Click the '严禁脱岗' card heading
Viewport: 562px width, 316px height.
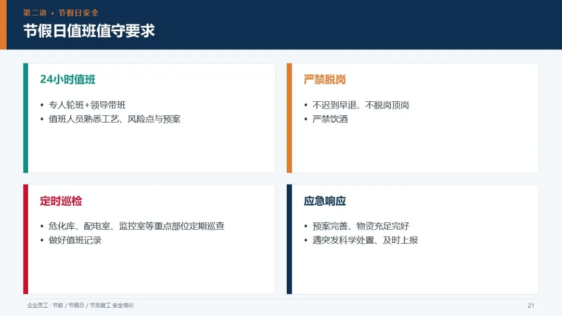point(325,80)
